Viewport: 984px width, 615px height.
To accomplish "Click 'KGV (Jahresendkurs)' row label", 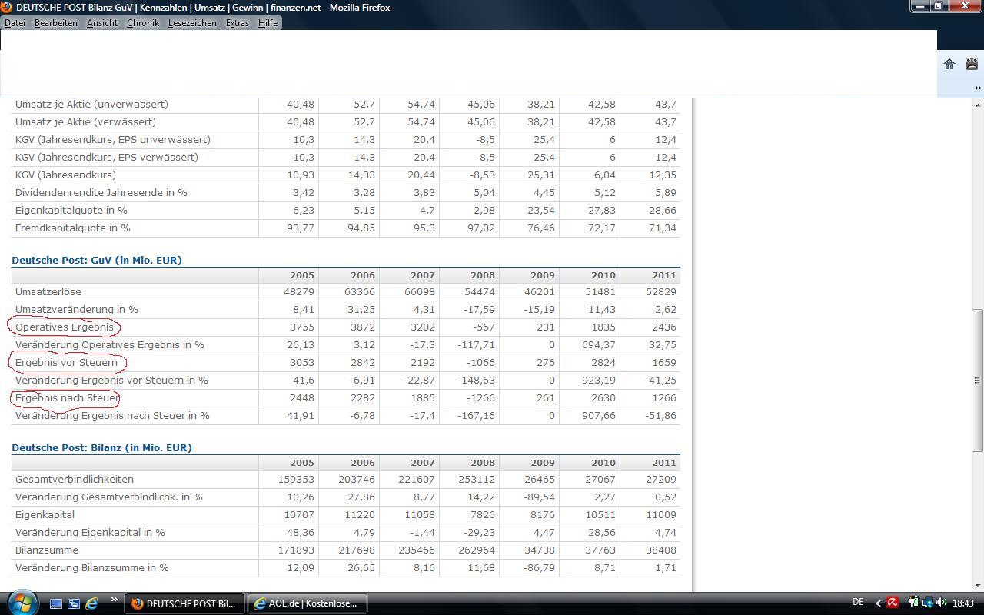I will [65, 175].
